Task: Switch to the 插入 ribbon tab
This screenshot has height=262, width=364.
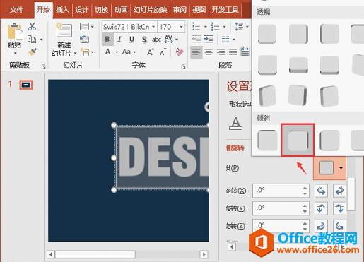Action: click(x=62, y=10)
